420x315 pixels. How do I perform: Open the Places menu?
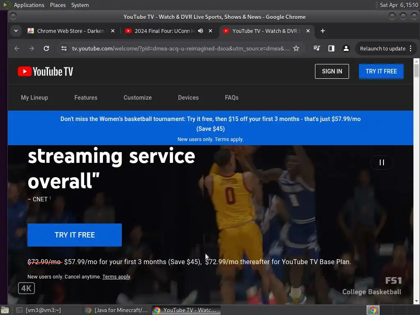tap(58, 5)
